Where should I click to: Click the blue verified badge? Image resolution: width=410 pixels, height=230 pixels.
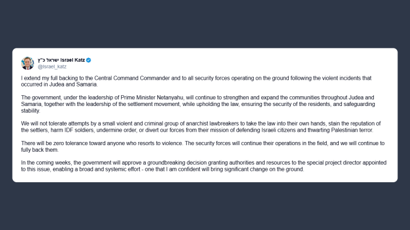(89, 60)
